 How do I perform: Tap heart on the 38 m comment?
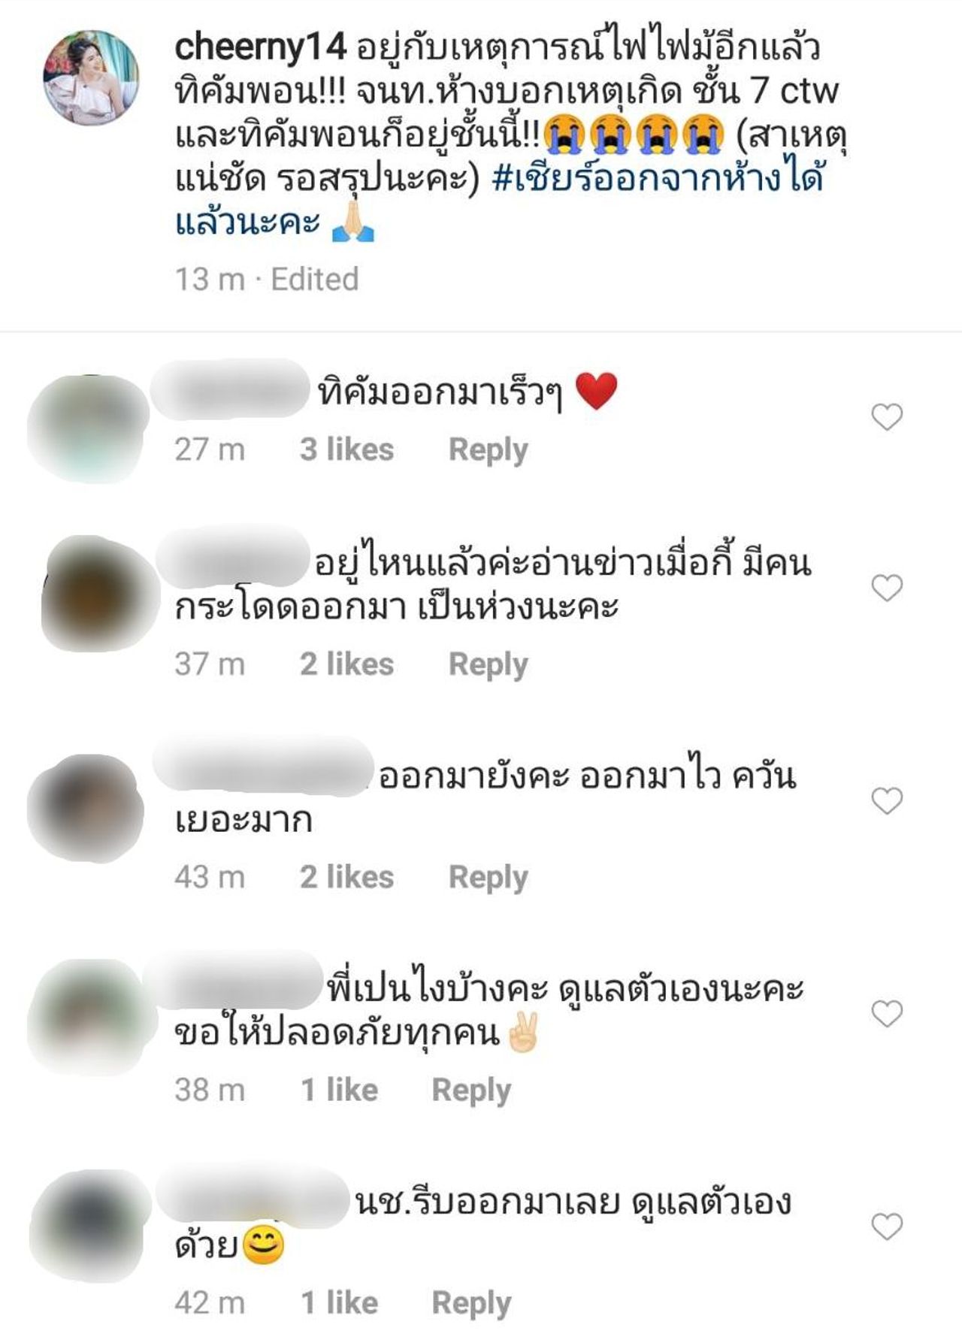887,1014
